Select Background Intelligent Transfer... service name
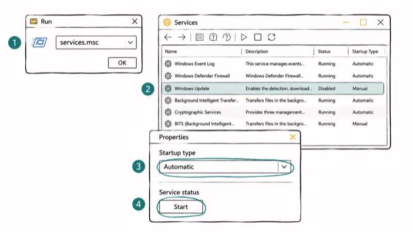413x232 pixels. coord(206,100)
